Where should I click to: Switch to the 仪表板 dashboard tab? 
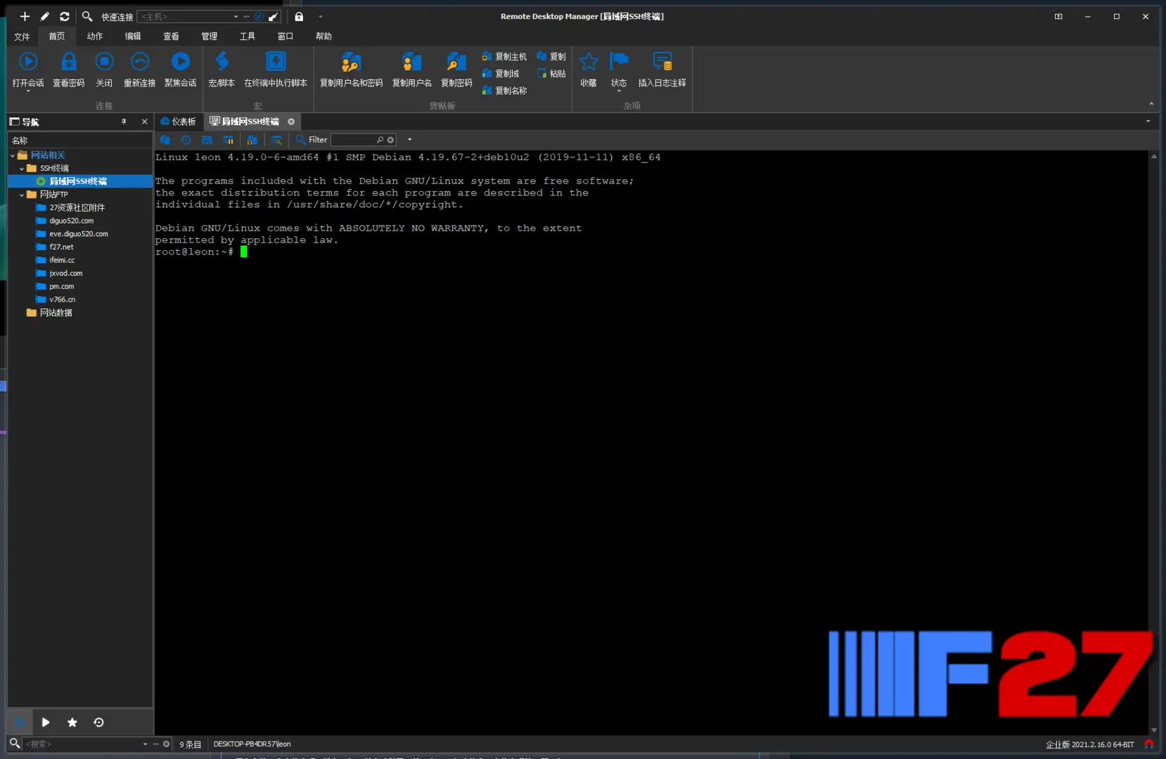[x=178, y=122]
